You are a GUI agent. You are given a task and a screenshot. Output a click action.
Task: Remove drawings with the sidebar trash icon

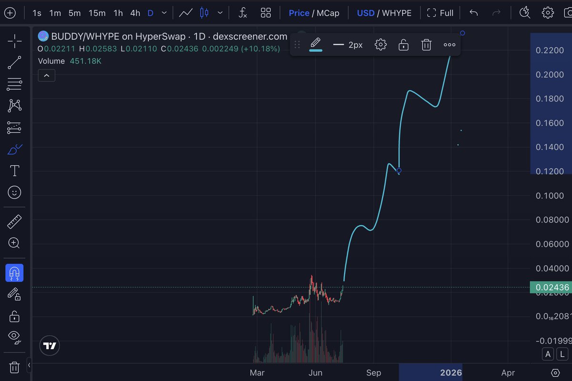pos(15,367)
